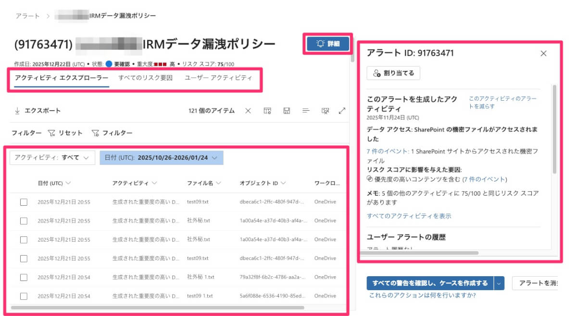
Task: Switch to すべてのリスク要因 tab
Action: (x=145, y=78)
